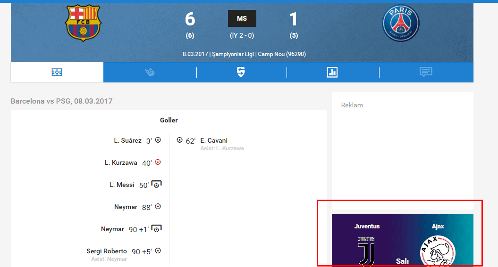The height and width of the screenshot is (267, 498).
Task: Click the 'Salı' day label in banner
Action: [x=402, y=261]
